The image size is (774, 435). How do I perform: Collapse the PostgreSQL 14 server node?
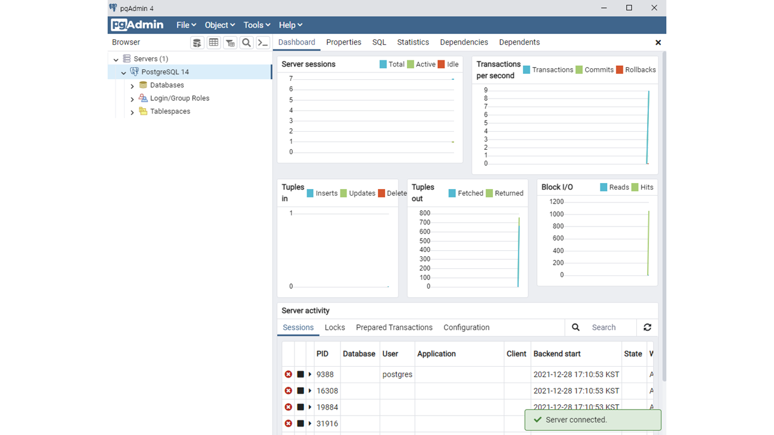click(124, 72)
